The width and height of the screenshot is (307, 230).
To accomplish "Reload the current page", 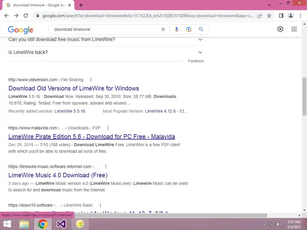I will 26,16.
